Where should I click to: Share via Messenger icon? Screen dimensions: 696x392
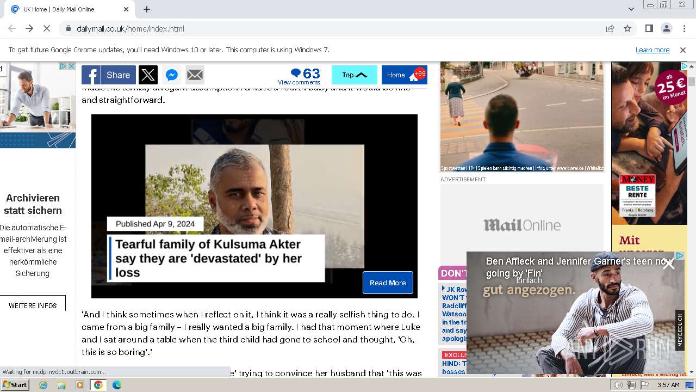pyautogui.click(x=172, y=75)
